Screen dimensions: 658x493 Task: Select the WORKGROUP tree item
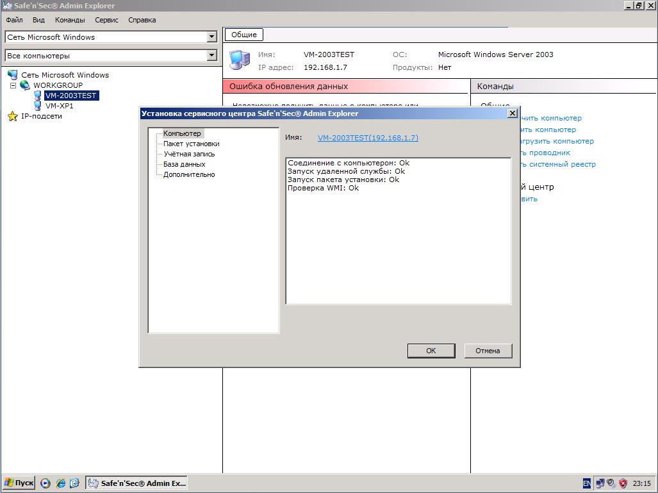click(58, 85)
